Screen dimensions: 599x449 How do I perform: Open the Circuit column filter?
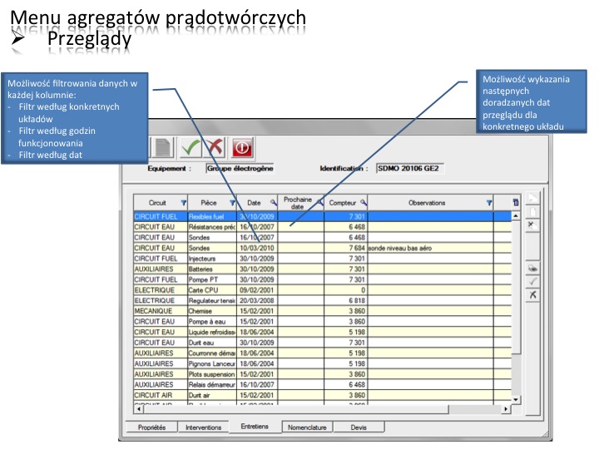(183, 202)
